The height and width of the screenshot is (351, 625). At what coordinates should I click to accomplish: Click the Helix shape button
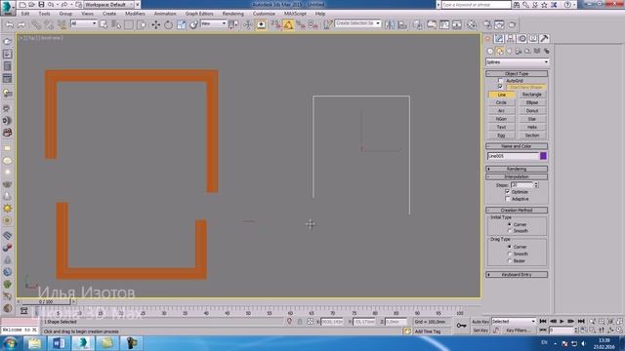coord(532,128)
